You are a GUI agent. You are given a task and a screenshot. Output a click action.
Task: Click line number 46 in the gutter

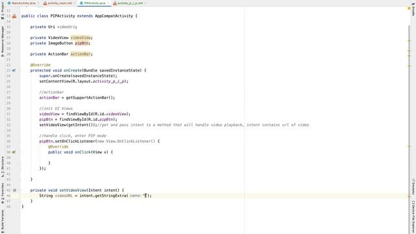click(8, 196)
